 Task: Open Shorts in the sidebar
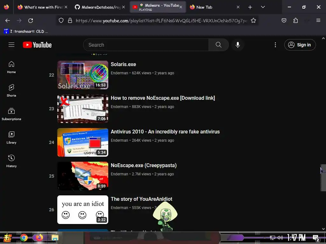pyautogui.click(x=11, y=91)
